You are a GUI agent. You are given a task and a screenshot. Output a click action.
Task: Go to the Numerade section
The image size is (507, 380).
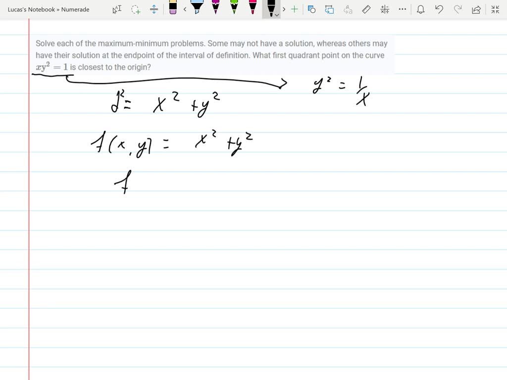[x=75, y=9]
